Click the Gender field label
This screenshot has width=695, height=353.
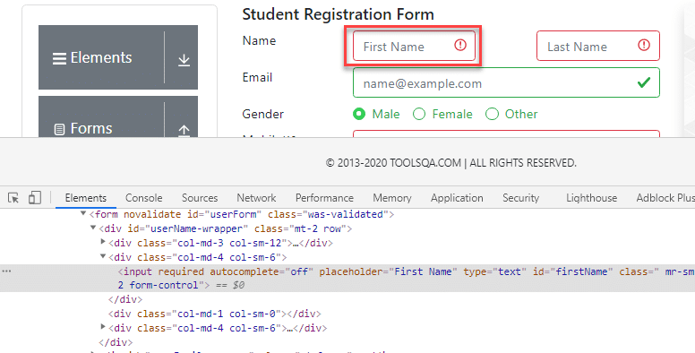tap(262, 114)
